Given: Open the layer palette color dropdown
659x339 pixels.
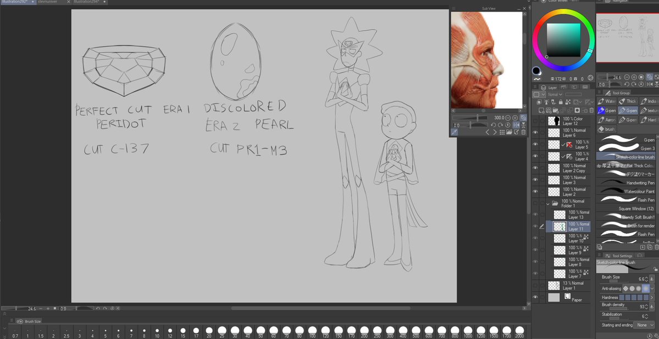Looking at the screenshot, I should pyautogui.click(x=539, y=94).
